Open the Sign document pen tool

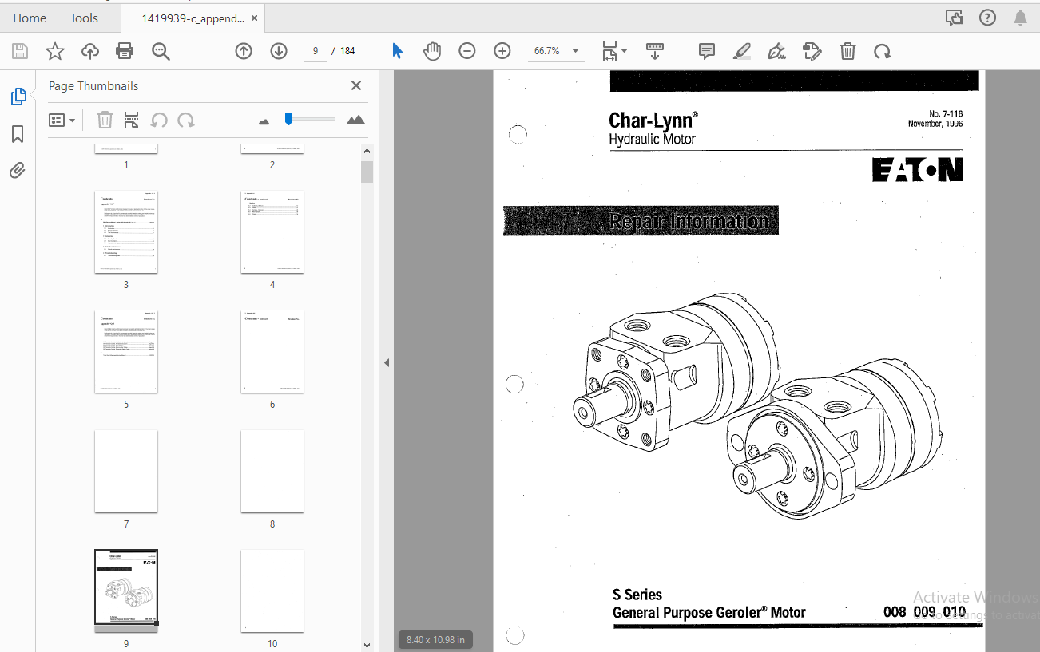click(776, 51)
